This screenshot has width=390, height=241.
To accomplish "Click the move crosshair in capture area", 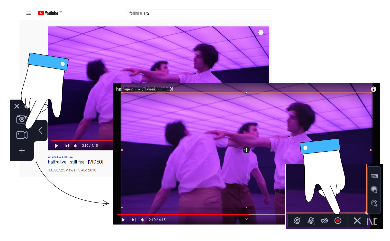I will point(246,150).
